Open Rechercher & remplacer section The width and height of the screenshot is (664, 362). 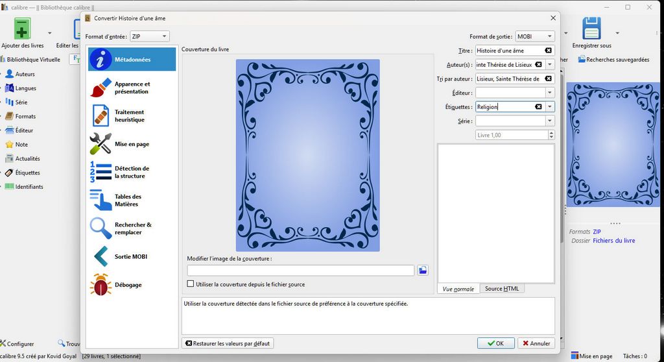tap(132, 228)
